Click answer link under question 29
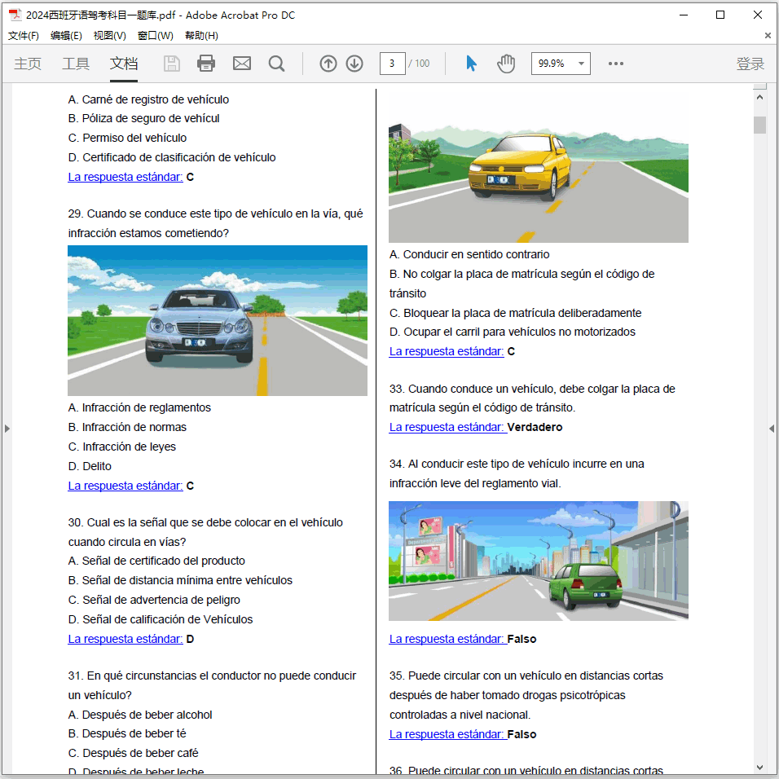 point(125,486)
